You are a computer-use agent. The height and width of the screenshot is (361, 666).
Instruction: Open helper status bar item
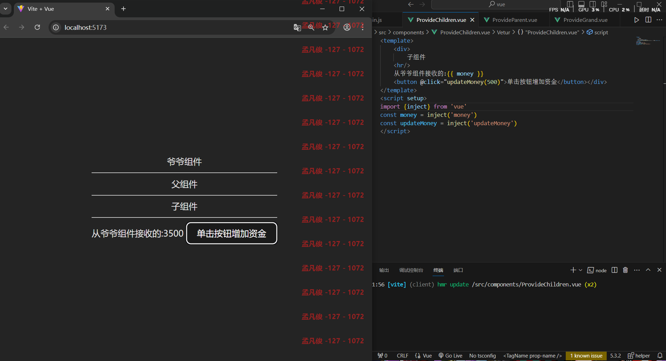pyautogui.click(x=639, y=355)
